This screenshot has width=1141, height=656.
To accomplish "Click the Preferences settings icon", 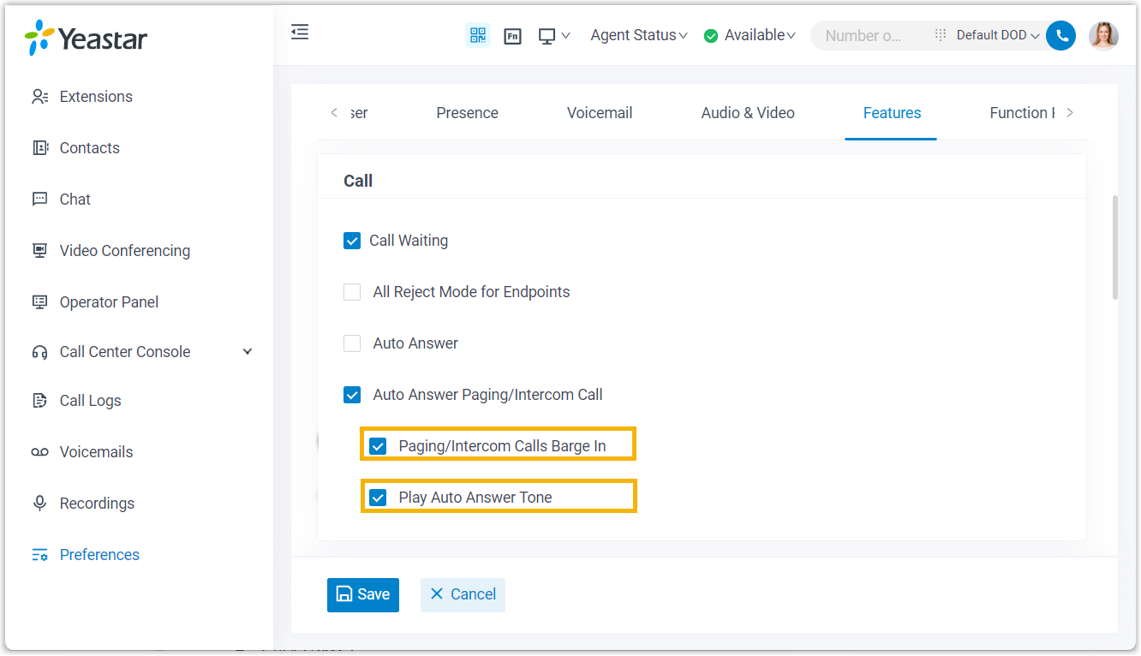I will point(39,555).
